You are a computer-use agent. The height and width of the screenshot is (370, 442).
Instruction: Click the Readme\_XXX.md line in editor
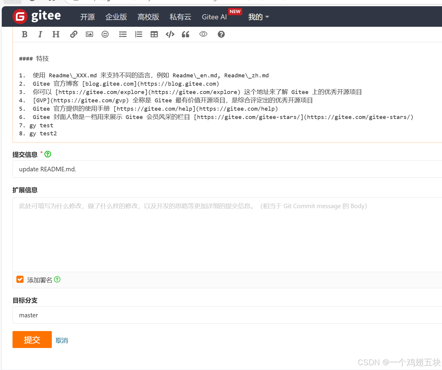coord(144,75)
